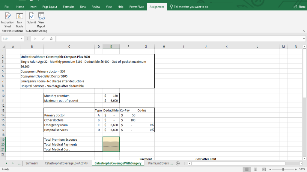Collapse the ribbon with the chevron
307x172 pixels.
point(304,31)
